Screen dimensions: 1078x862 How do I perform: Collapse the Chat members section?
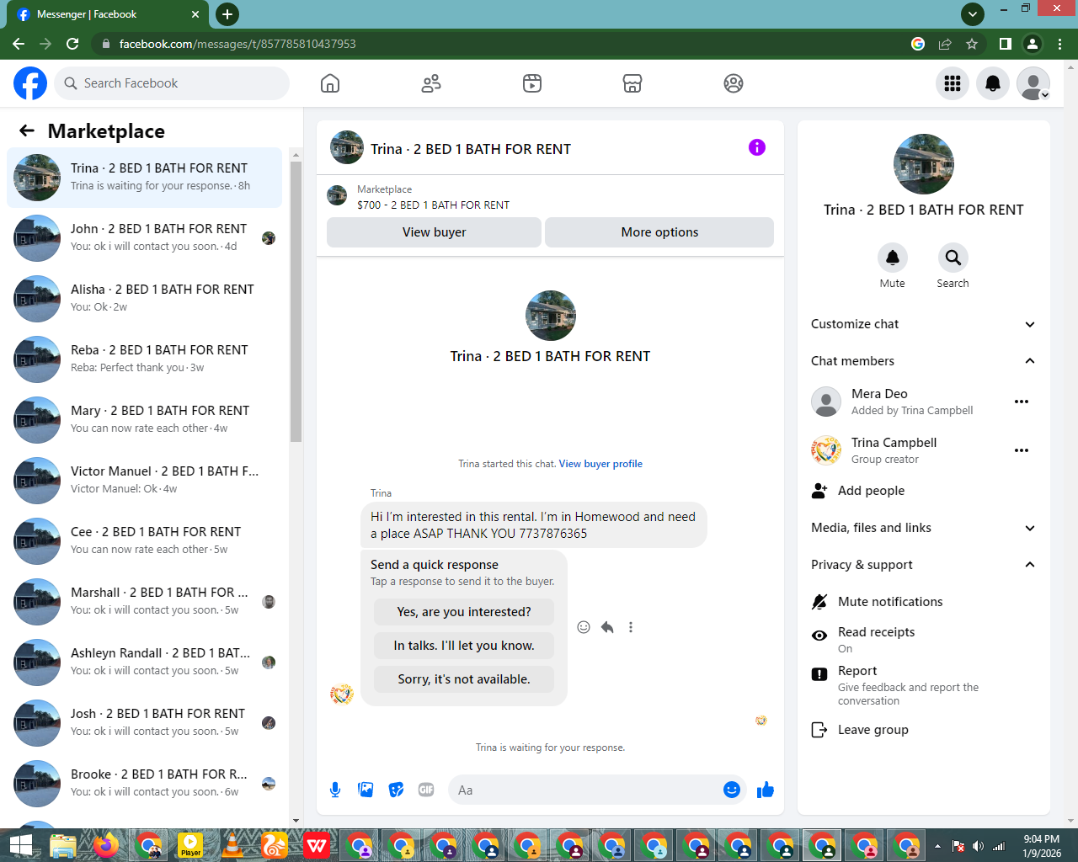tap(923, 361)
